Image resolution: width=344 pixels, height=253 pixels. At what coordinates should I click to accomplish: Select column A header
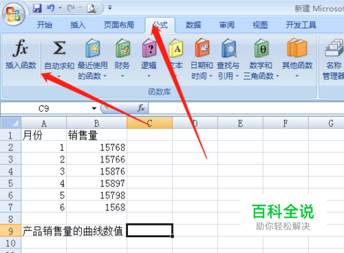point(44,123)
